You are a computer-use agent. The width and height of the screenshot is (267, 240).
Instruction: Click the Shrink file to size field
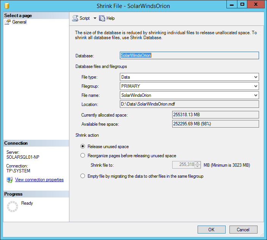[x=184, y=165]
